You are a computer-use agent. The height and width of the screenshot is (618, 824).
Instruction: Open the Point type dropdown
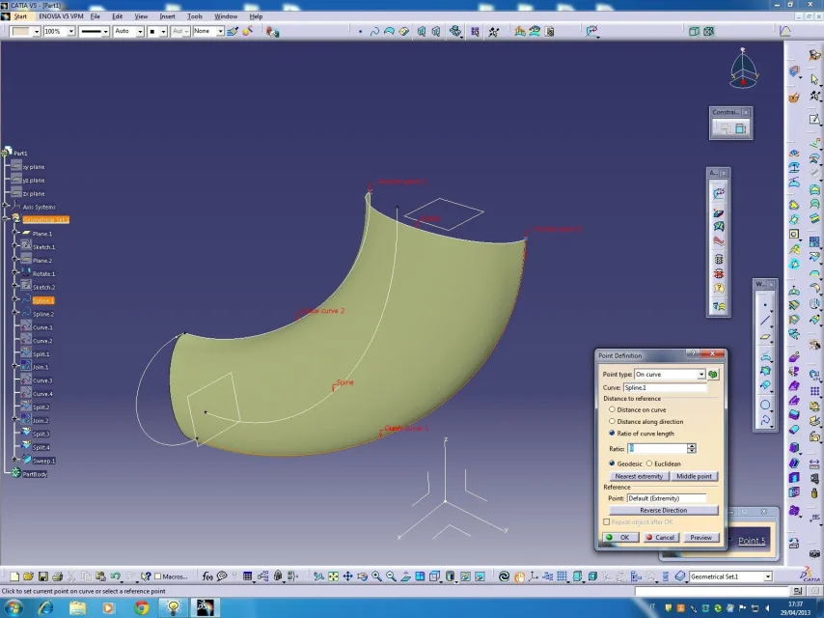(x=701, y=374)
